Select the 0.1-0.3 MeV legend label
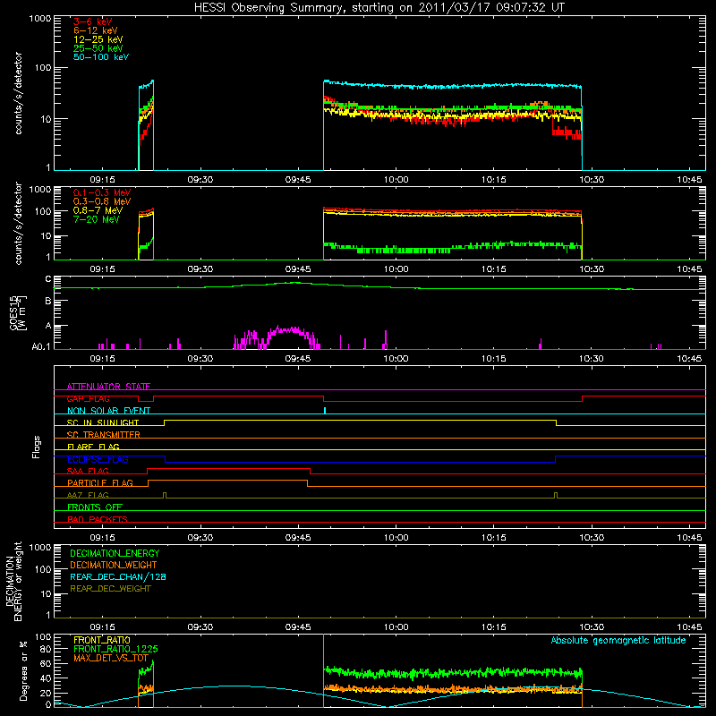 pyautogui.click(x=102, y=192)
